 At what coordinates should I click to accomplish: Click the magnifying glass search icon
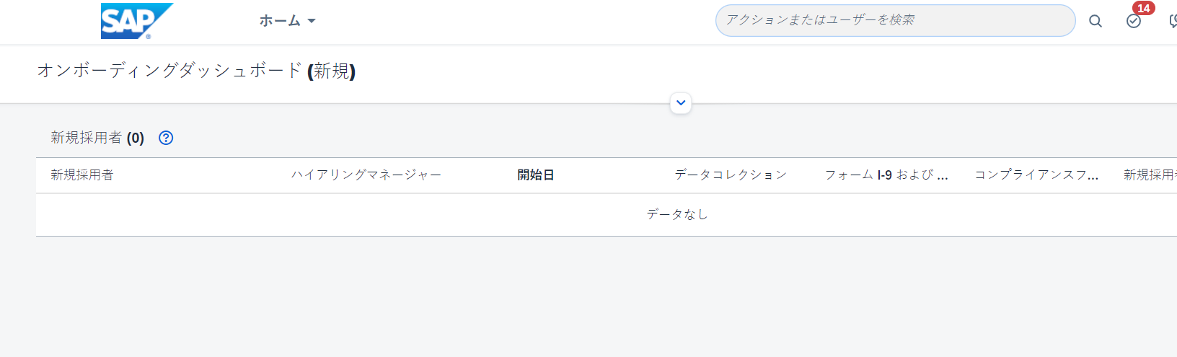tap(1096, 21)
